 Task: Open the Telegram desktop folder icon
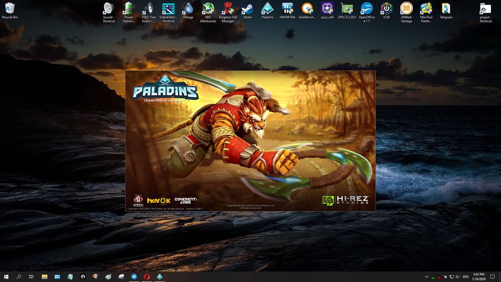pos(446,10)
